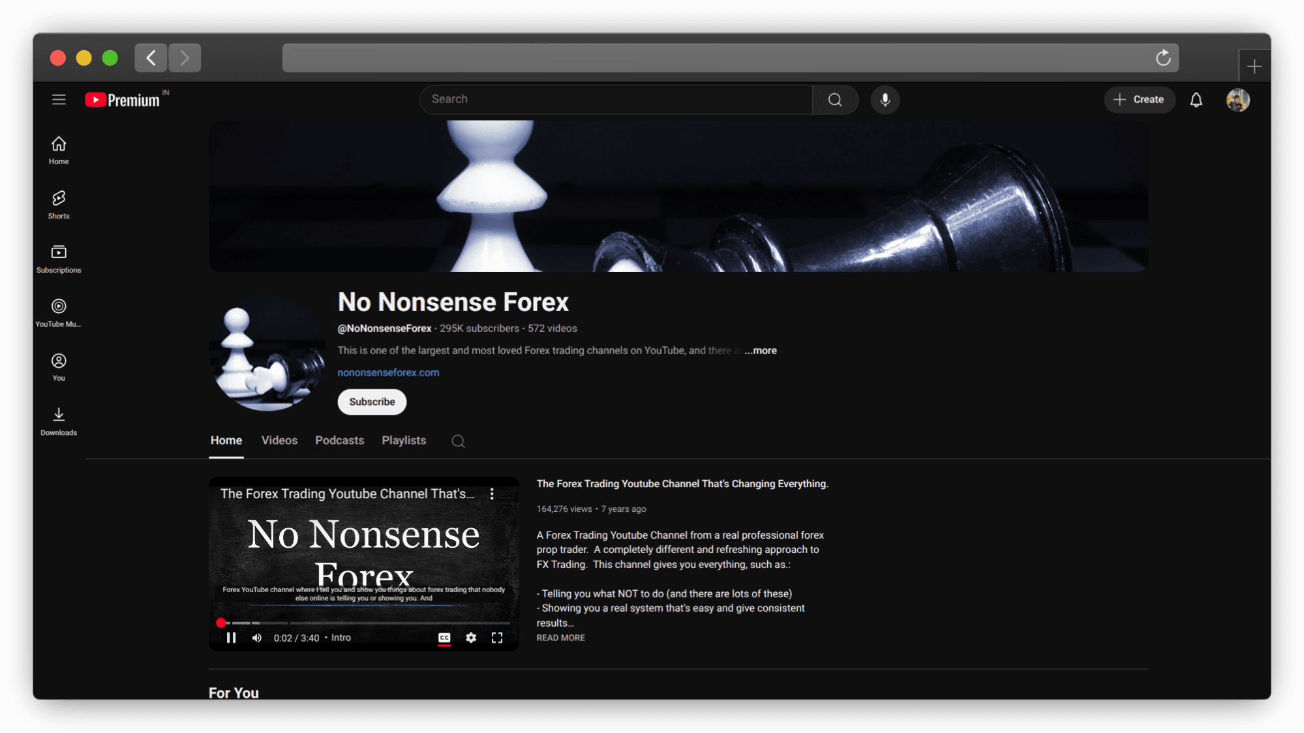The width and height of the screenshot is (1304, 733).
Task: Launch YouTube Music from sidebar
Action: pyautogui.click(x=59, y=313)
